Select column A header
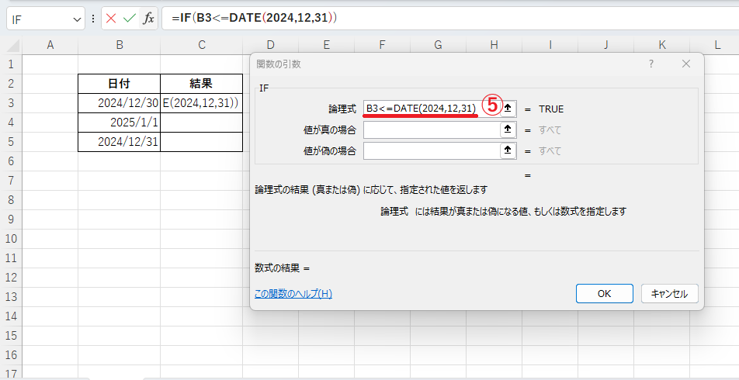 [x=50, y=45]
